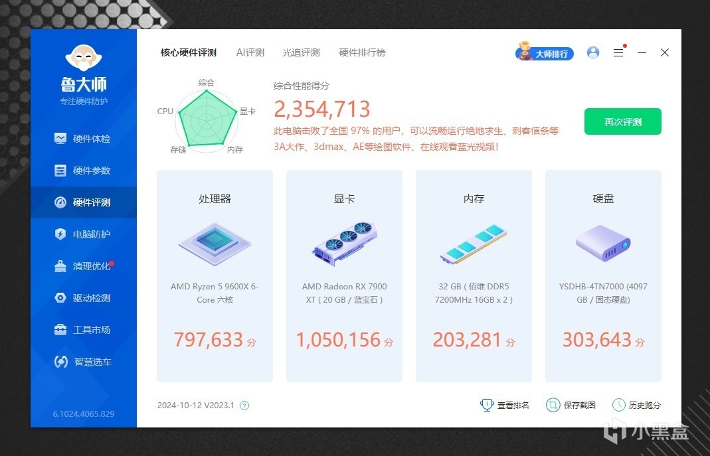Click the CPU label on radar chart
The width and height of the screenshot is (710, 456).
tap(165, 112)
